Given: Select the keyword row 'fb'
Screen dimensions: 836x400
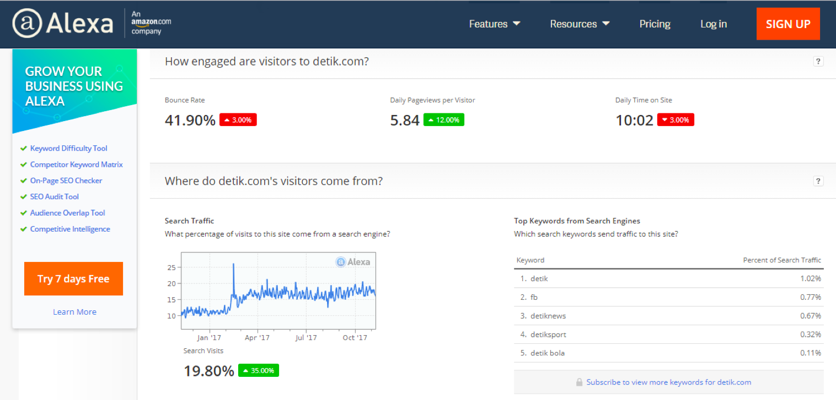Looking at the screenshot, I should pyautogui.click(x=669, y=297).
